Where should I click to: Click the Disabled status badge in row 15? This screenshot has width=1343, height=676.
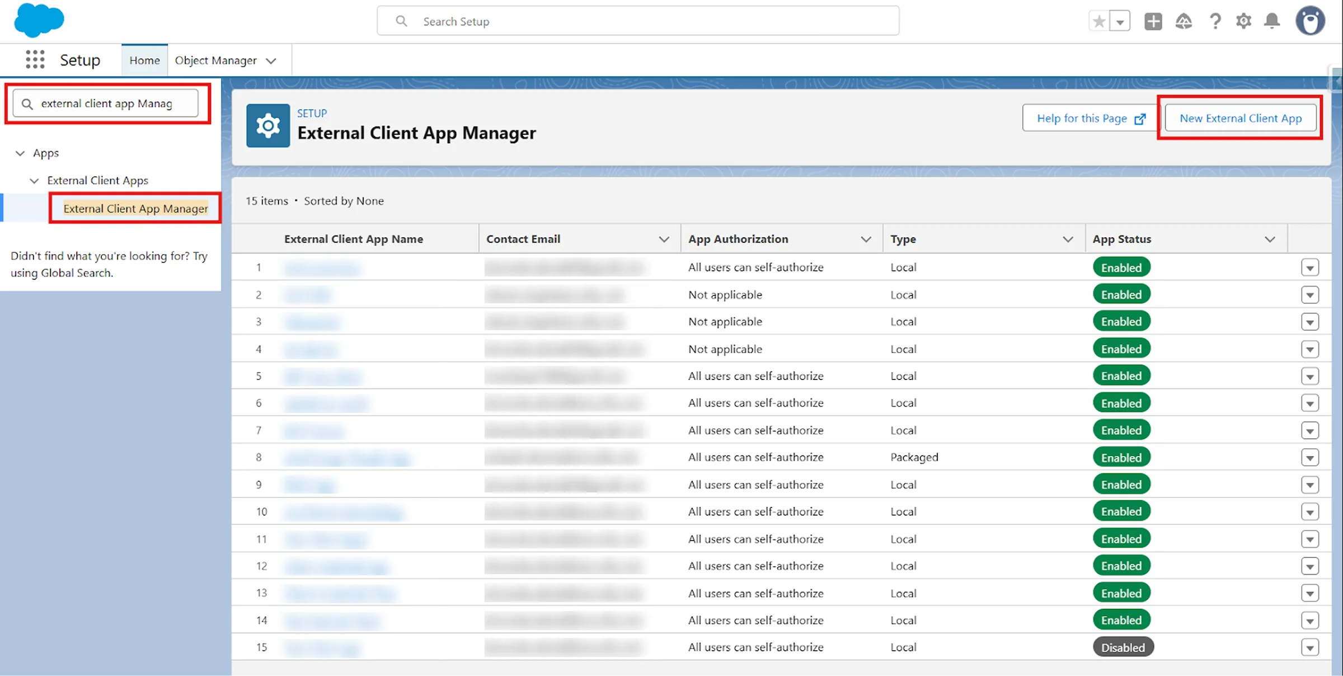(1123, 647)
